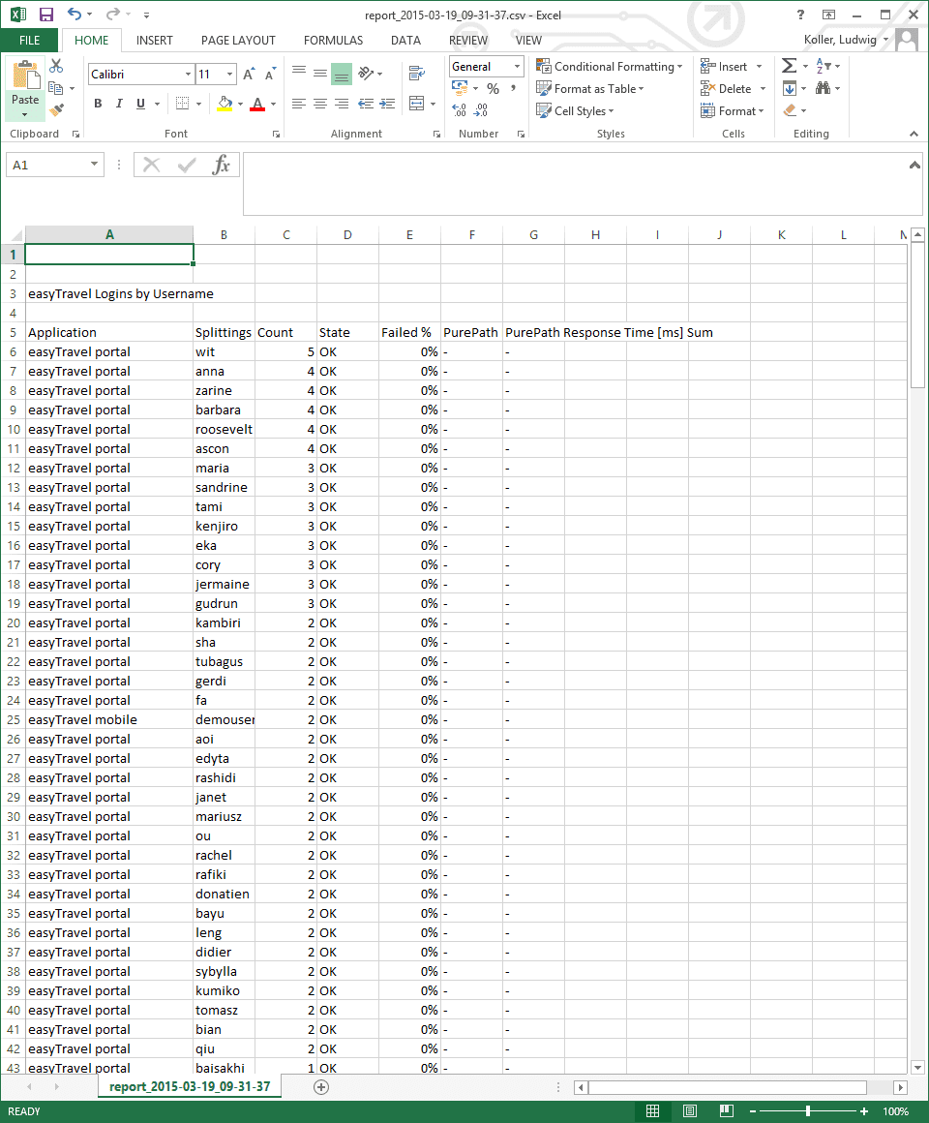Toggle Underline formatting
The image size is (929, 1123).
pos(141,104)
